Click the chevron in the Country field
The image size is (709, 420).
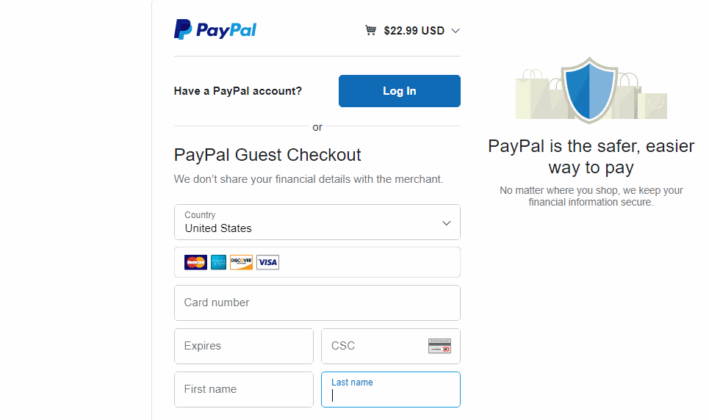tap(446, 223)
